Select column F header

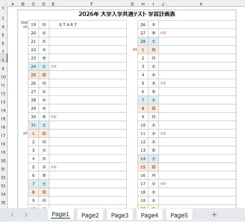click(92, 4)
